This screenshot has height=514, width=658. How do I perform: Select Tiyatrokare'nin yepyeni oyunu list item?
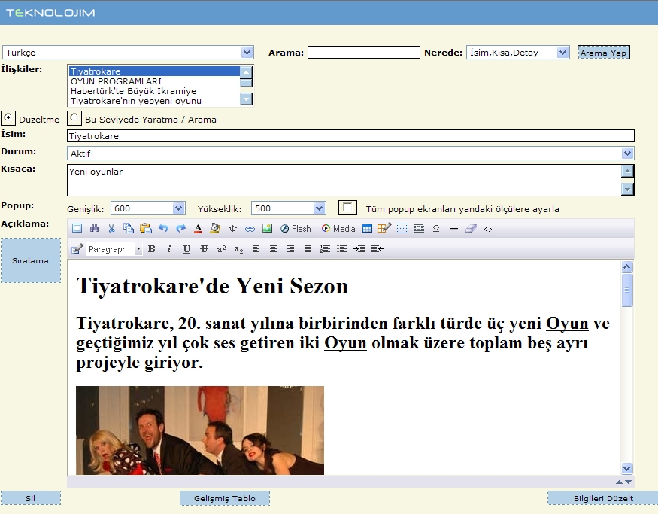(x=154, y=101)
